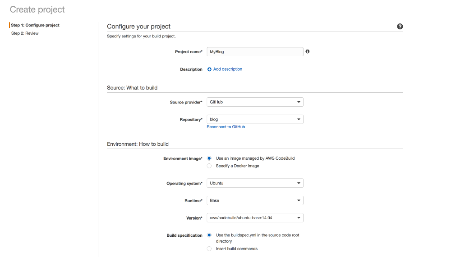Open the Source provider dropdown
The image size is (451, 257).
pyautogui.click(x=254, y=102)
